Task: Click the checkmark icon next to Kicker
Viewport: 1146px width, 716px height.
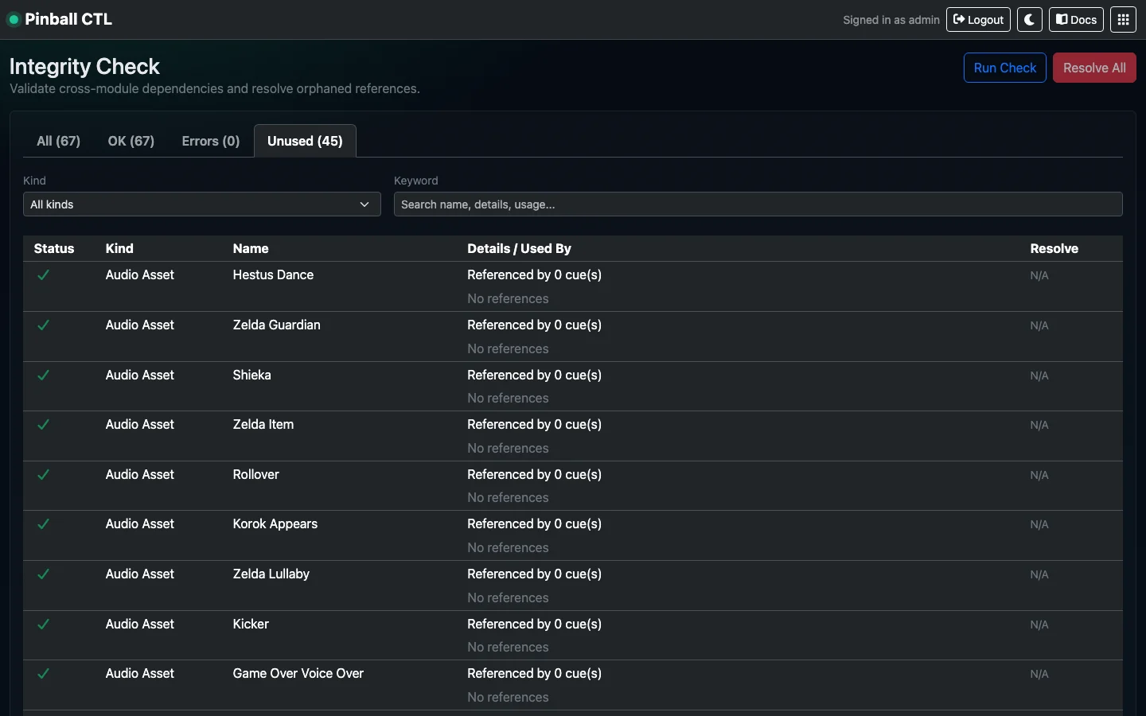Action: coord(43,625)
